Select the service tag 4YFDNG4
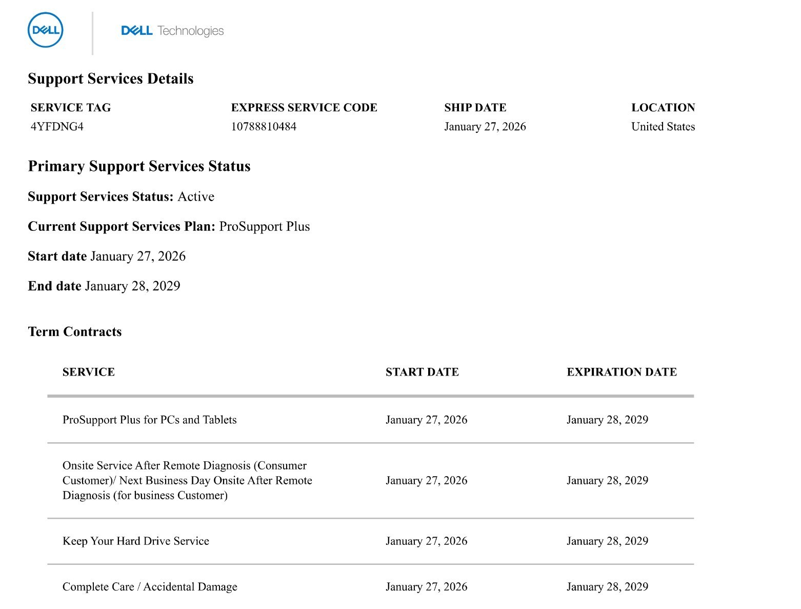 pos(57,127)
